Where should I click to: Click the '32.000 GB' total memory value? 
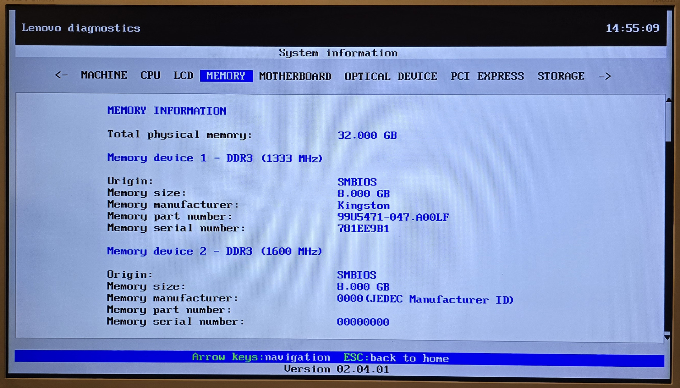367,135
